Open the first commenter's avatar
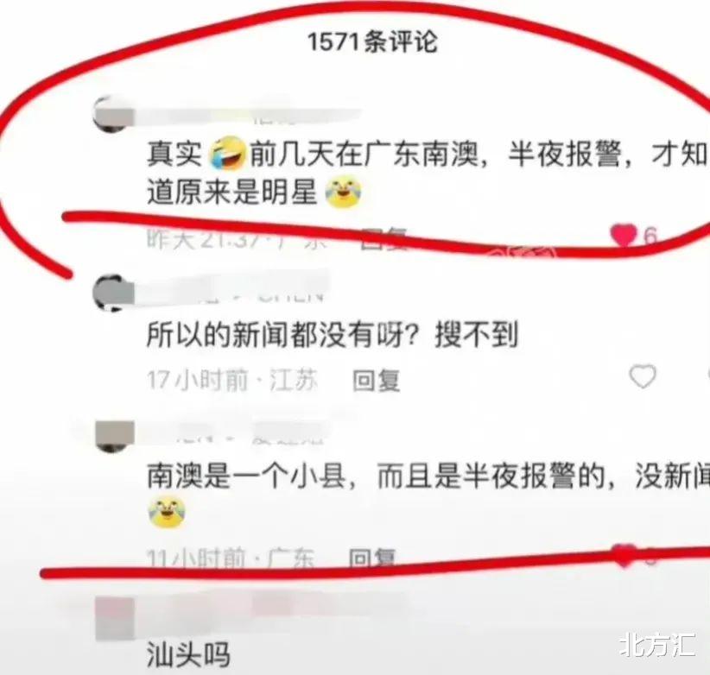Image resolution: width=710 pixels, height=675 pixels. (113, 114)
